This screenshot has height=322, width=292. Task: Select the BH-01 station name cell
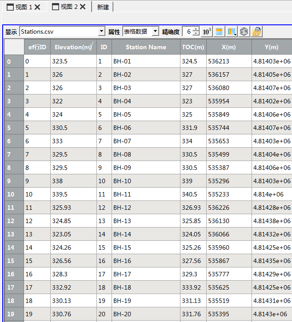(x=146, y=61)
